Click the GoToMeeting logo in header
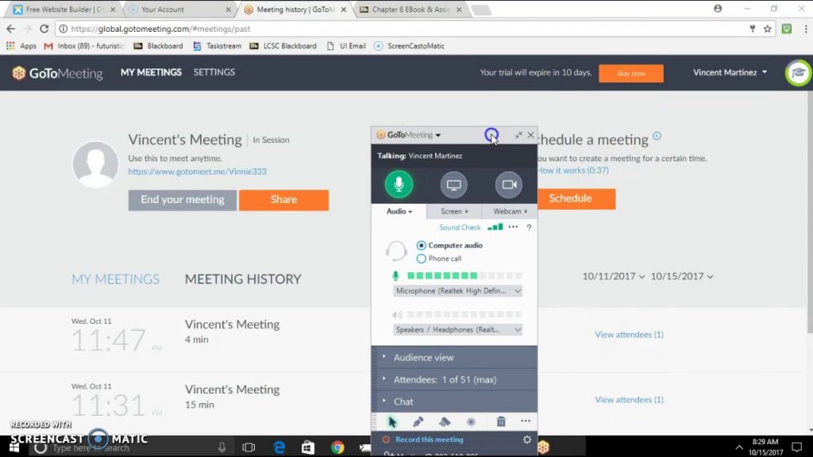 57,73
